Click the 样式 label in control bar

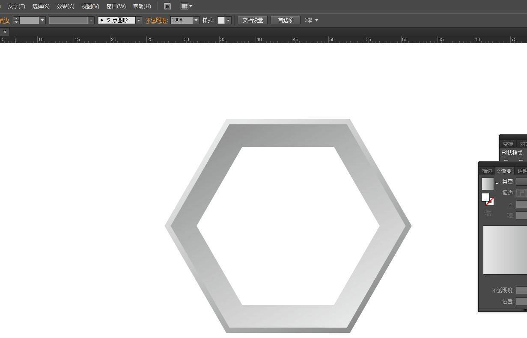208,20
